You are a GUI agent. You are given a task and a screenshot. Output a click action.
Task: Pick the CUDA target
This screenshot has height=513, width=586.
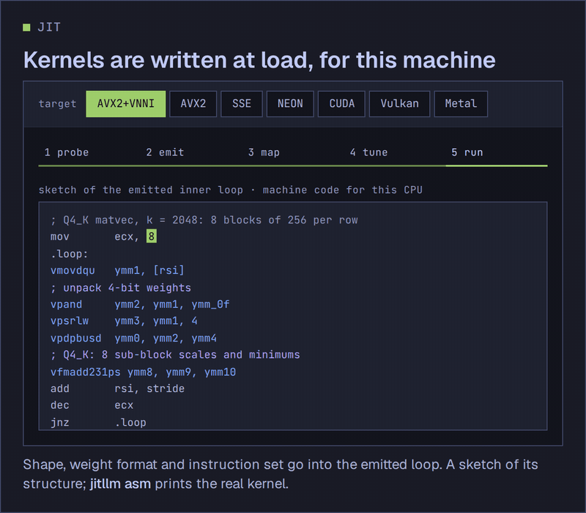[341, 104]
